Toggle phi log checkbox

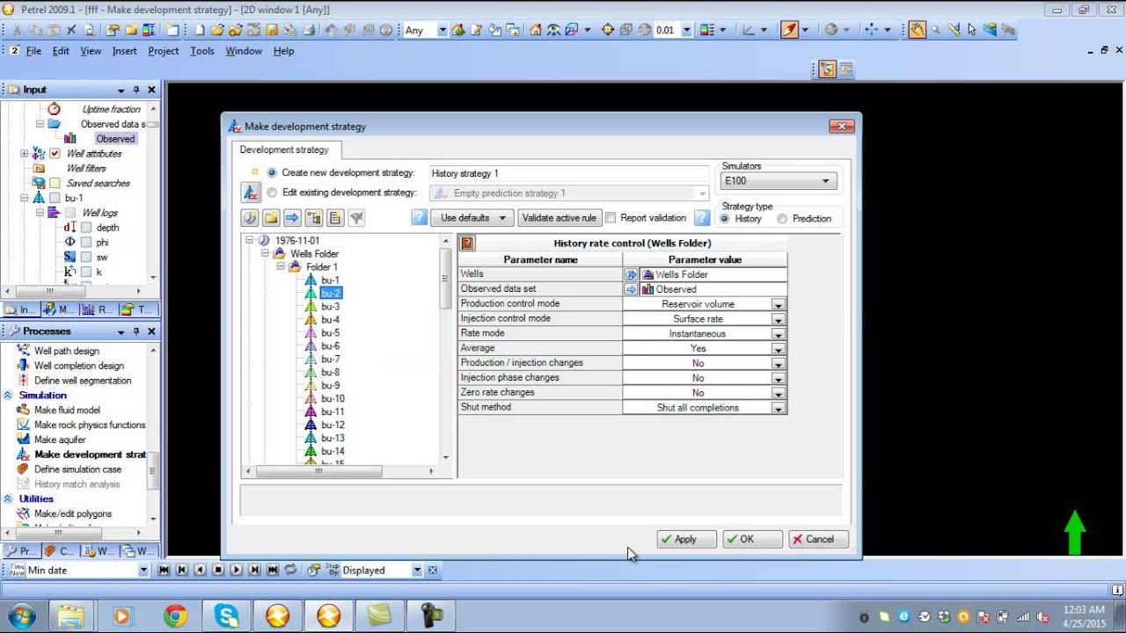pyautogui.click(x=86, y=243)
